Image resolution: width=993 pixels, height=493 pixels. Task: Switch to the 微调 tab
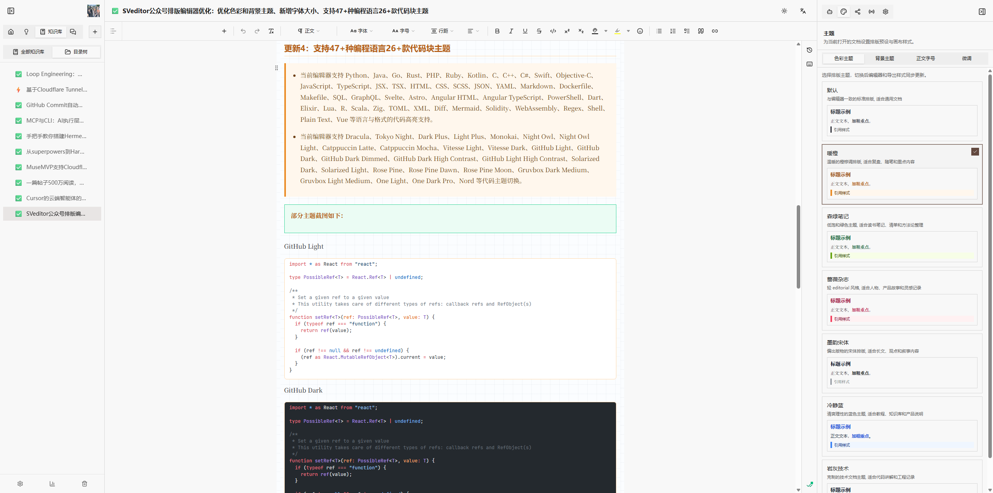pyautogui.click(x=967, y=59)
